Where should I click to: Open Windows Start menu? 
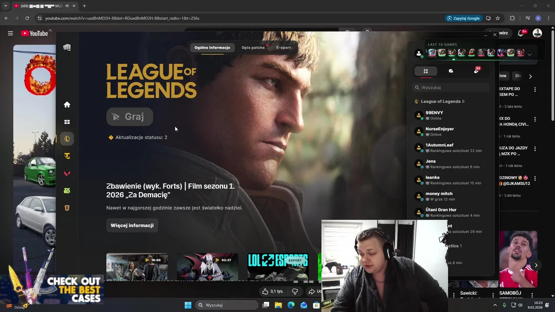[x=188, y=305]
